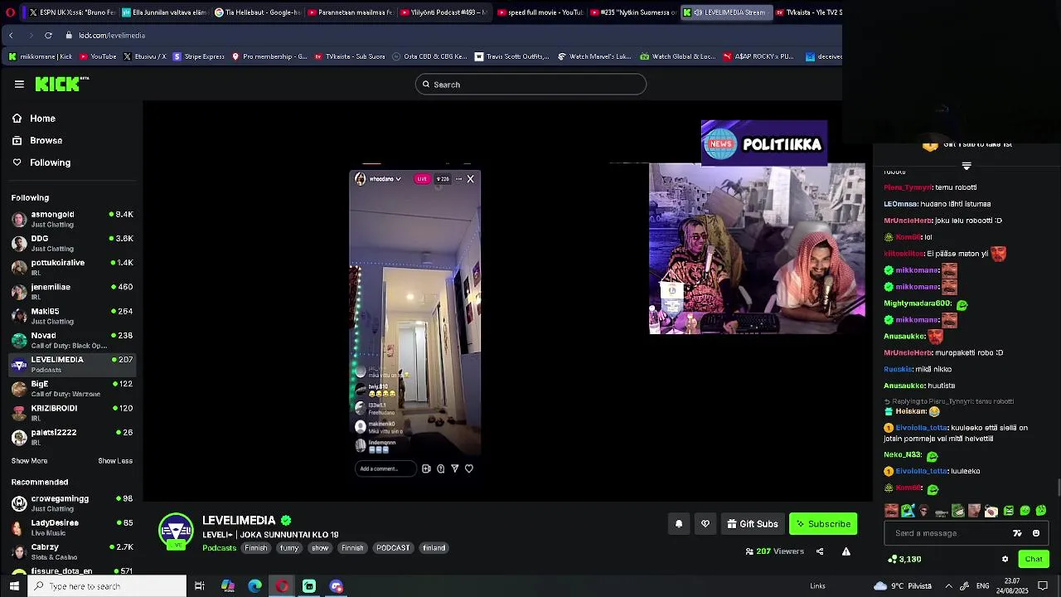Switch to the ESPN UK X browser tab
Viewport: 1061px width, 597px height.
[x=72, y=12]
